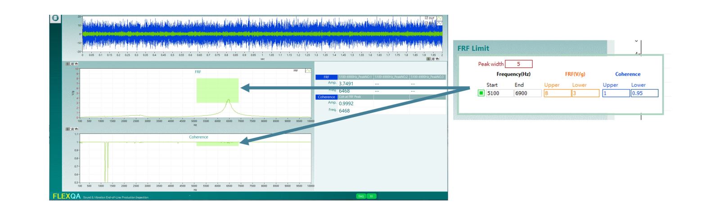Click the Peak width input field
This screenshot has height=215, width=720.
point(518,64)
